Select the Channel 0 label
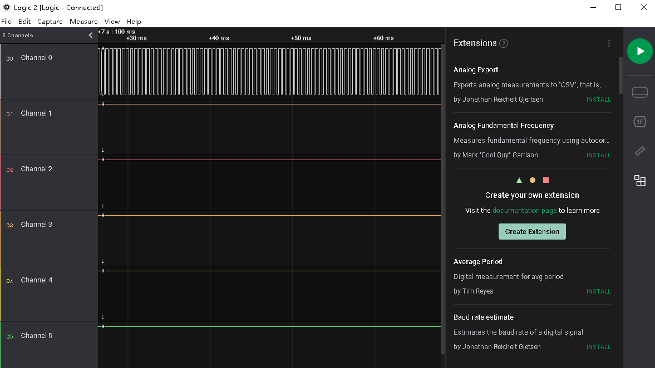This screenshot has width=655, height=368. pyautogui.click(x=37, y=58)
